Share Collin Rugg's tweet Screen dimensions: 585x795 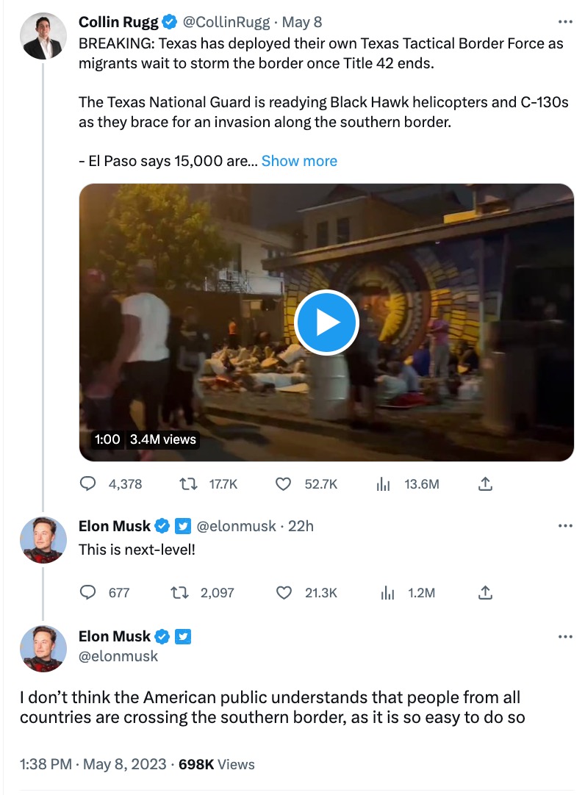[x=485, y=484]
